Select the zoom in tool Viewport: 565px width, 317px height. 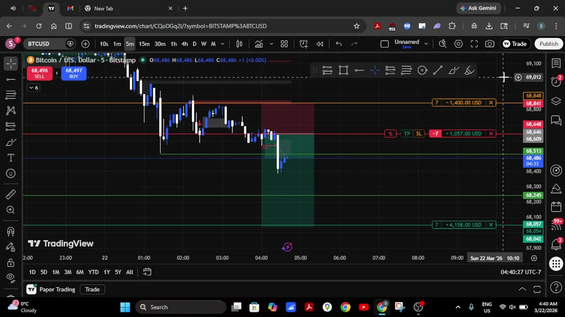pos(11,210)
